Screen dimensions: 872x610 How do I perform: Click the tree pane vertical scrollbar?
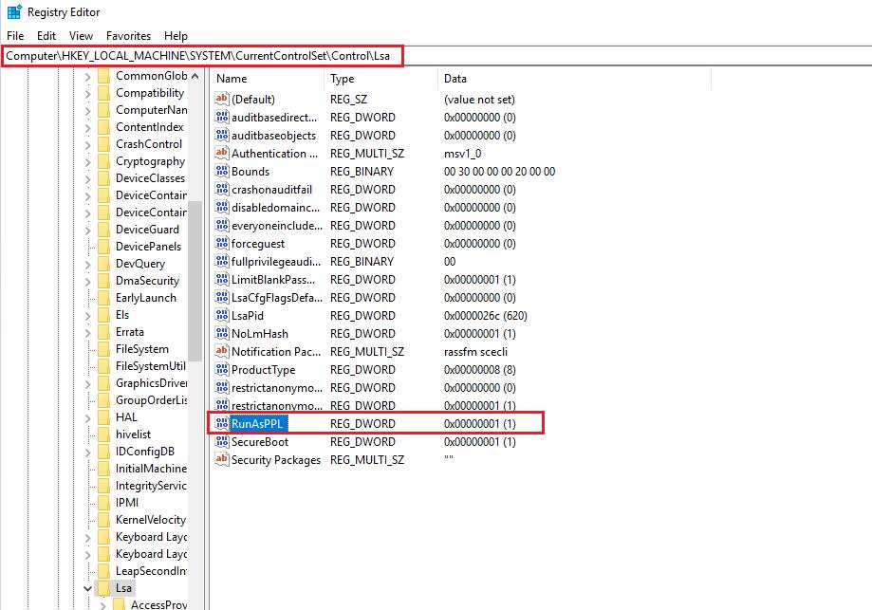point(195,285)
